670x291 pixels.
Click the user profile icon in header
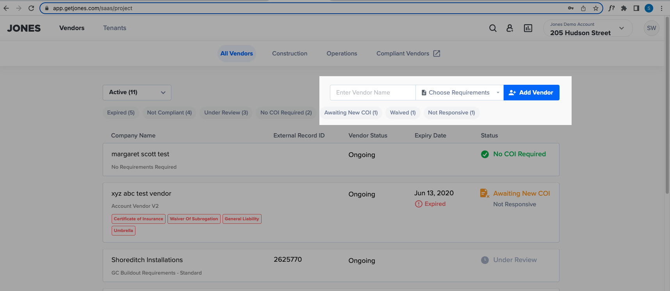510,28
